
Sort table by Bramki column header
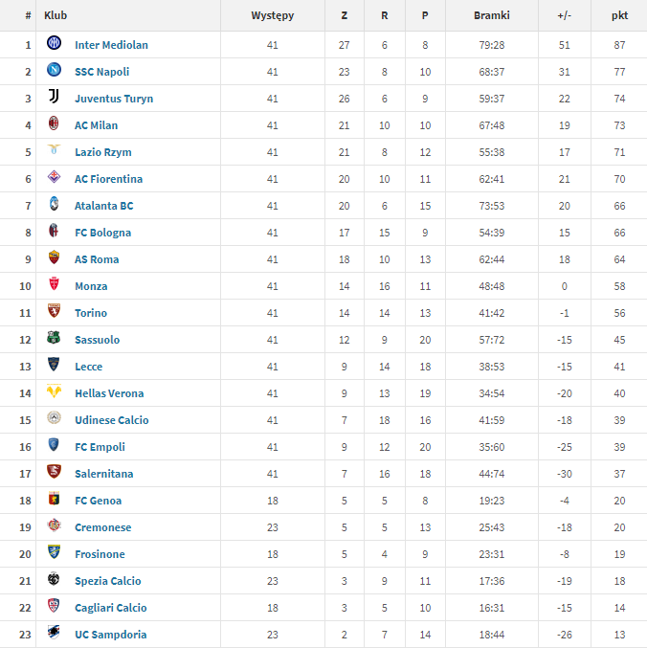[492, 15]
